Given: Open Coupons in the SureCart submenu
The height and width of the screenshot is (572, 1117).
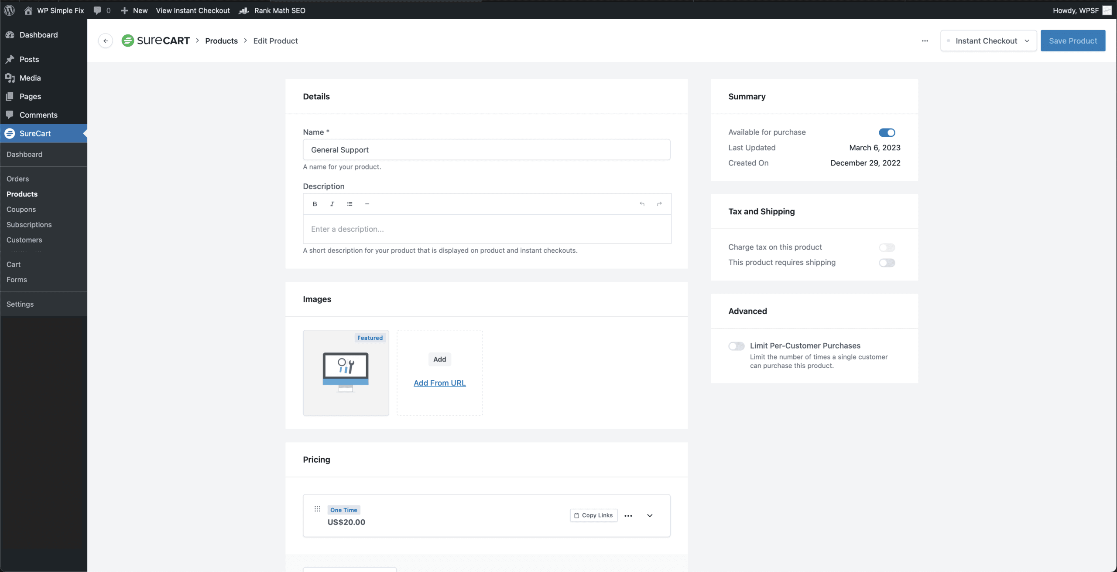Looking at the screenshot, I should coord(21,209).
